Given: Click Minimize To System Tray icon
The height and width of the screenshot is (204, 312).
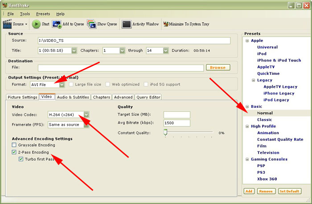Looking at the screenshot, I should tap(166, 24).
